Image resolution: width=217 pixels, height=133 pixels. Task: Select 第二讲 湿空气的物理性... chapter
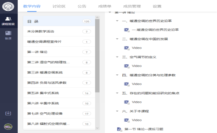tap(59, 62)
